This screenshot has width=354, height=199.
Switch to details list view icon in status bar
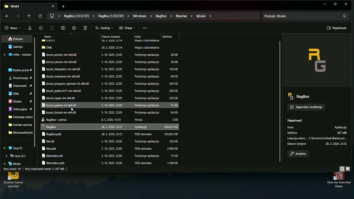click(342, 169)
